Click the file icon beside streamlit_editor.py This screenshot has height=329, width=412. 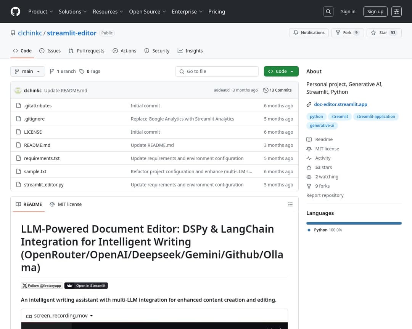[x=18, y=184]
